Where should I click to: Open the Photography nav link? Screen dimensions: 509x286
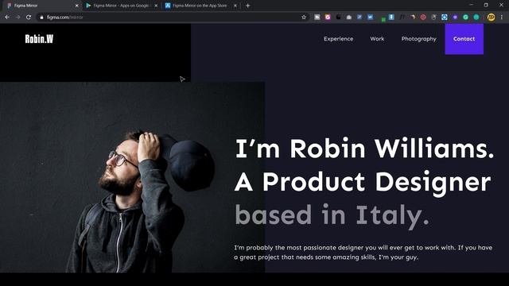419,39
